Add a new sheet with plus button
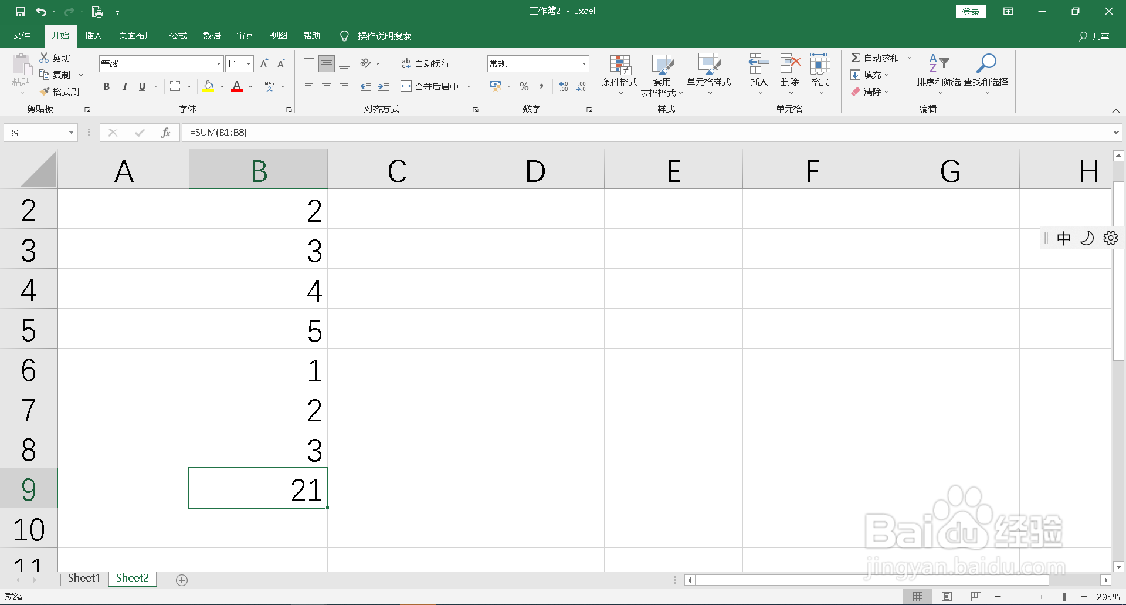 coord(182,580)
